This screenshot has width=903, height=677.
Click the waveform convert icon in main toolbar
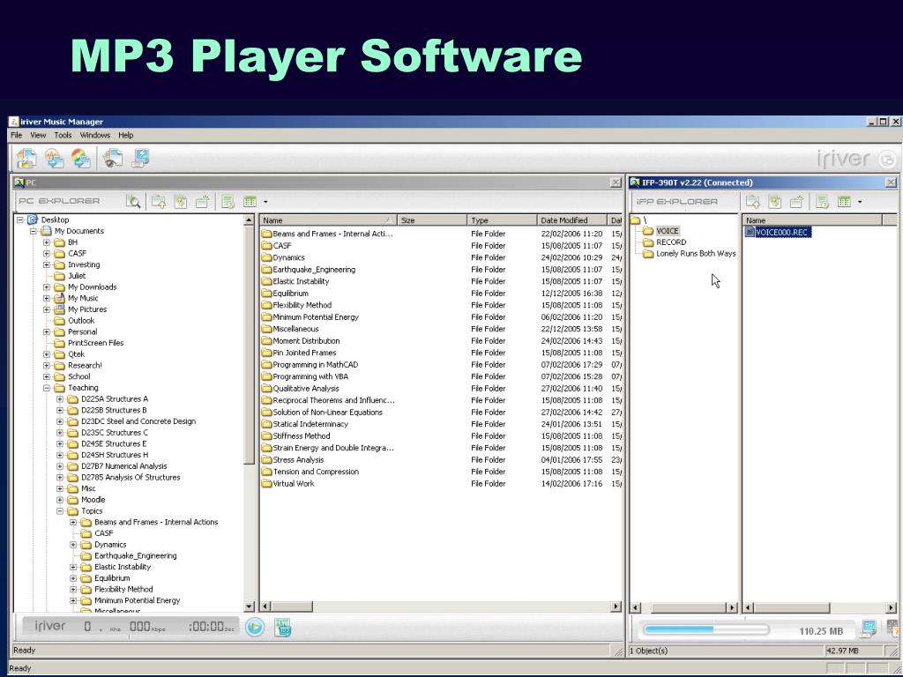pyautogui.click(x=54, y=159)
